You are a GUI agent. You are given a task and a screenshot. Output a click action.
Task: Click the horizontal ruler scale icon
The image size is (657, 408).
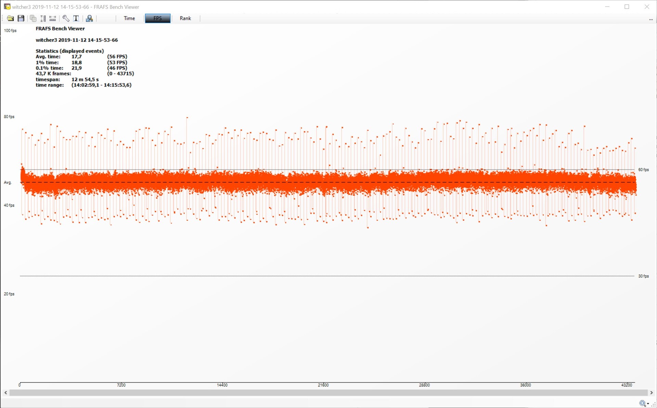tap(53, 18)
